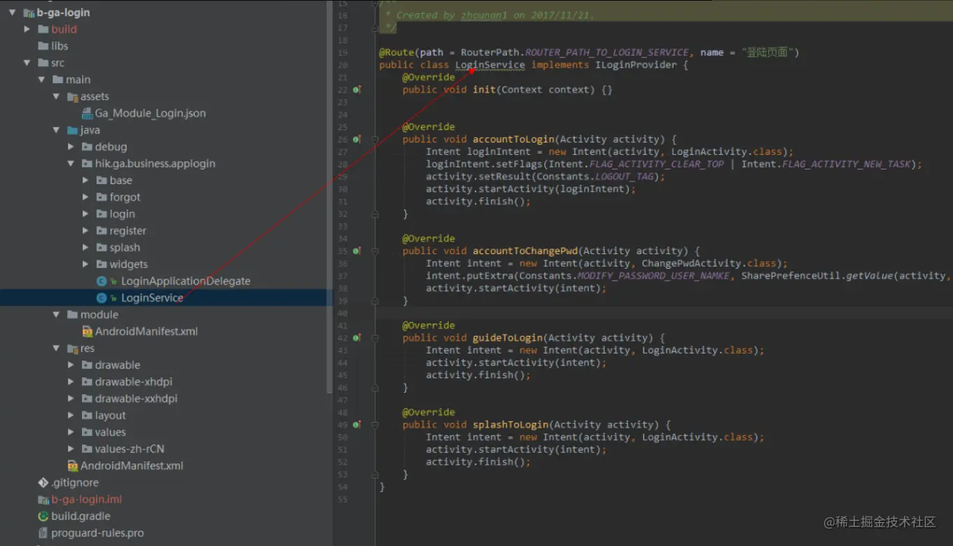Expand the values-zh-rCN folder arrow
The height and width of the screenshot is (546, 953).
point(71,449)
